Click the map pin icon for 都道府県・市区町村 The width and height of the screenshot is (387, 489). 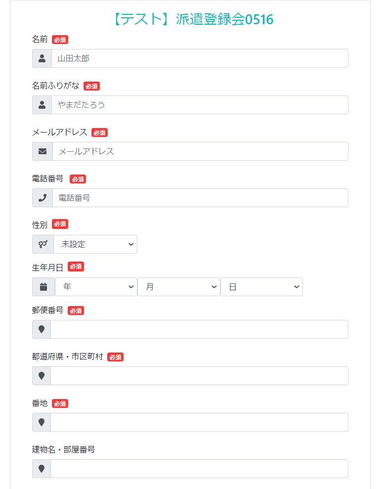[x=42, y=376]
